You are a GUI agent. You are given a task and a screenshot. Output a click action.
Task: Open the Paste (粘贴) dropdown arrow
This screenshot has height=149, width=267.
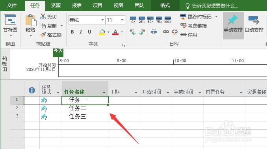click(31, 36)
